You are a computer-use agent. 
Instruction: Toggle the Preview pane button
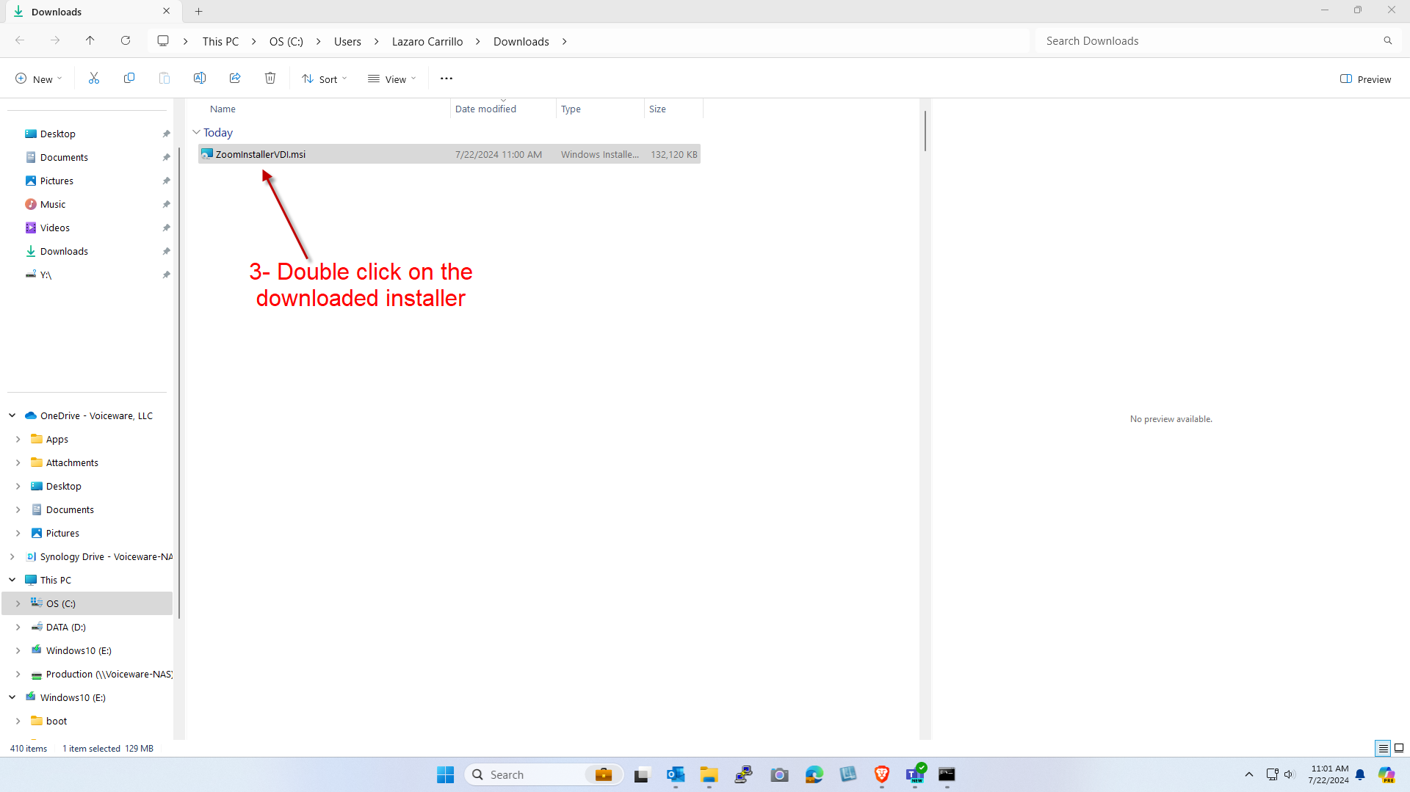click(x=1366, y=79)
